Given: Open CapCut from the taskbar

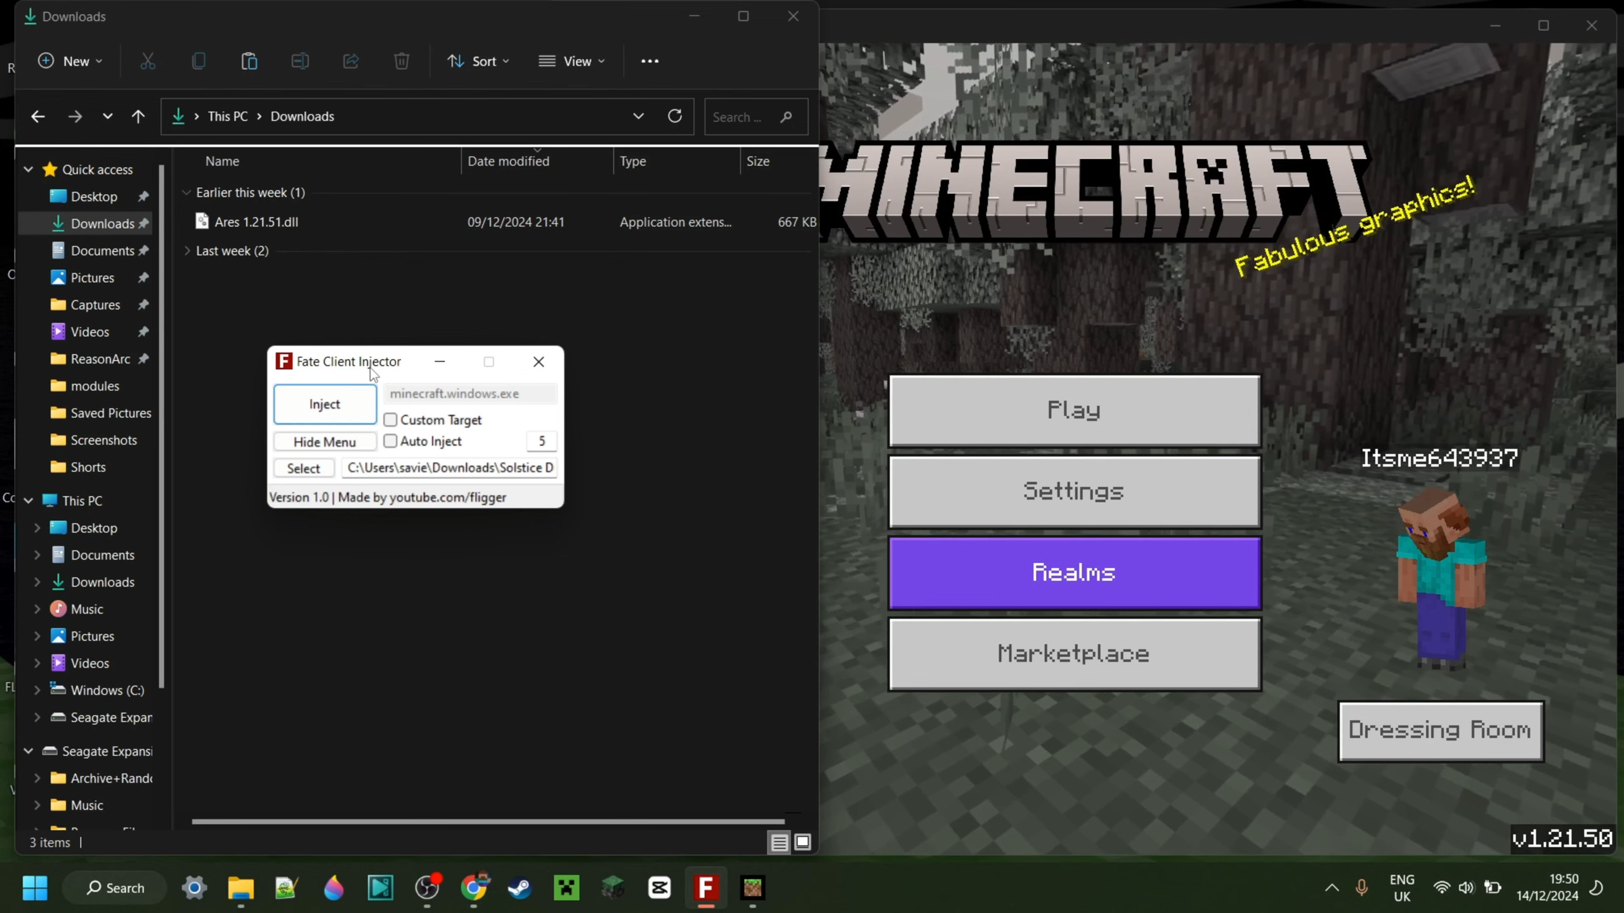Looking at the screenshot, I should (660, 888).
